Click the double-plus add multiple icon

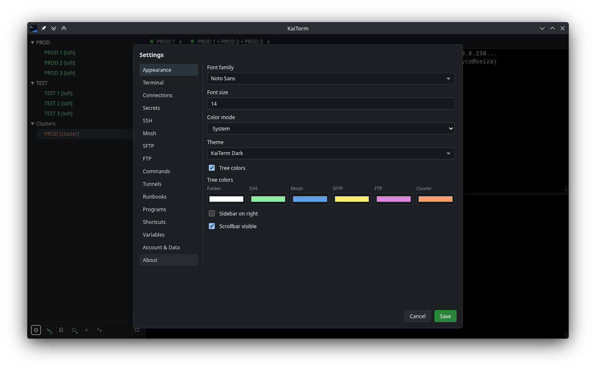[x=99, y=330]
